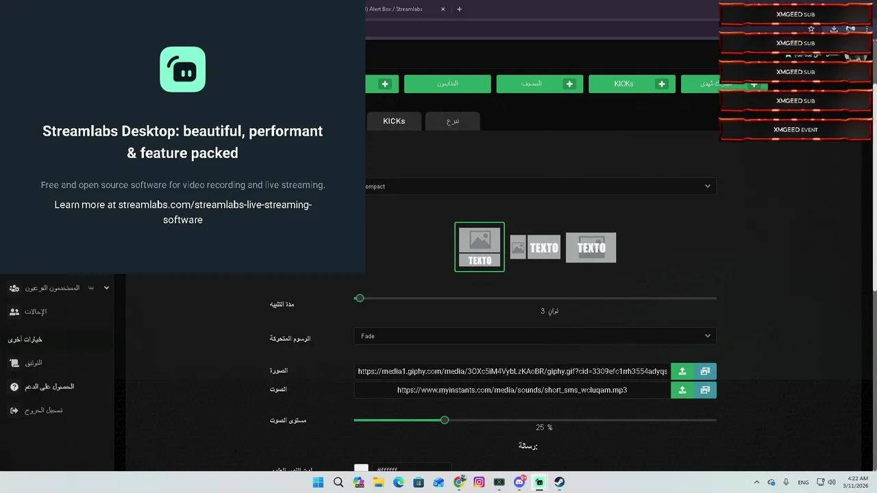
Task: Switch to the KICKs tab
Action: 394,121
